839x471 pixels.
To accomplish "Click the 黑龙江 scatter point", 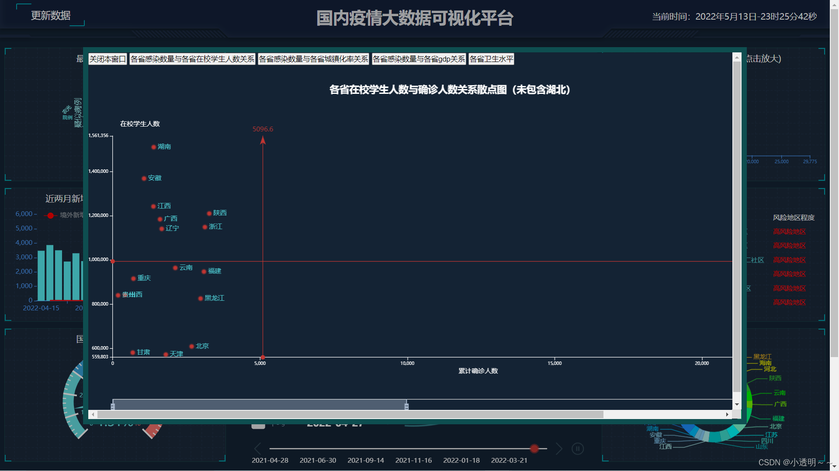I will [x=201, y=299].
